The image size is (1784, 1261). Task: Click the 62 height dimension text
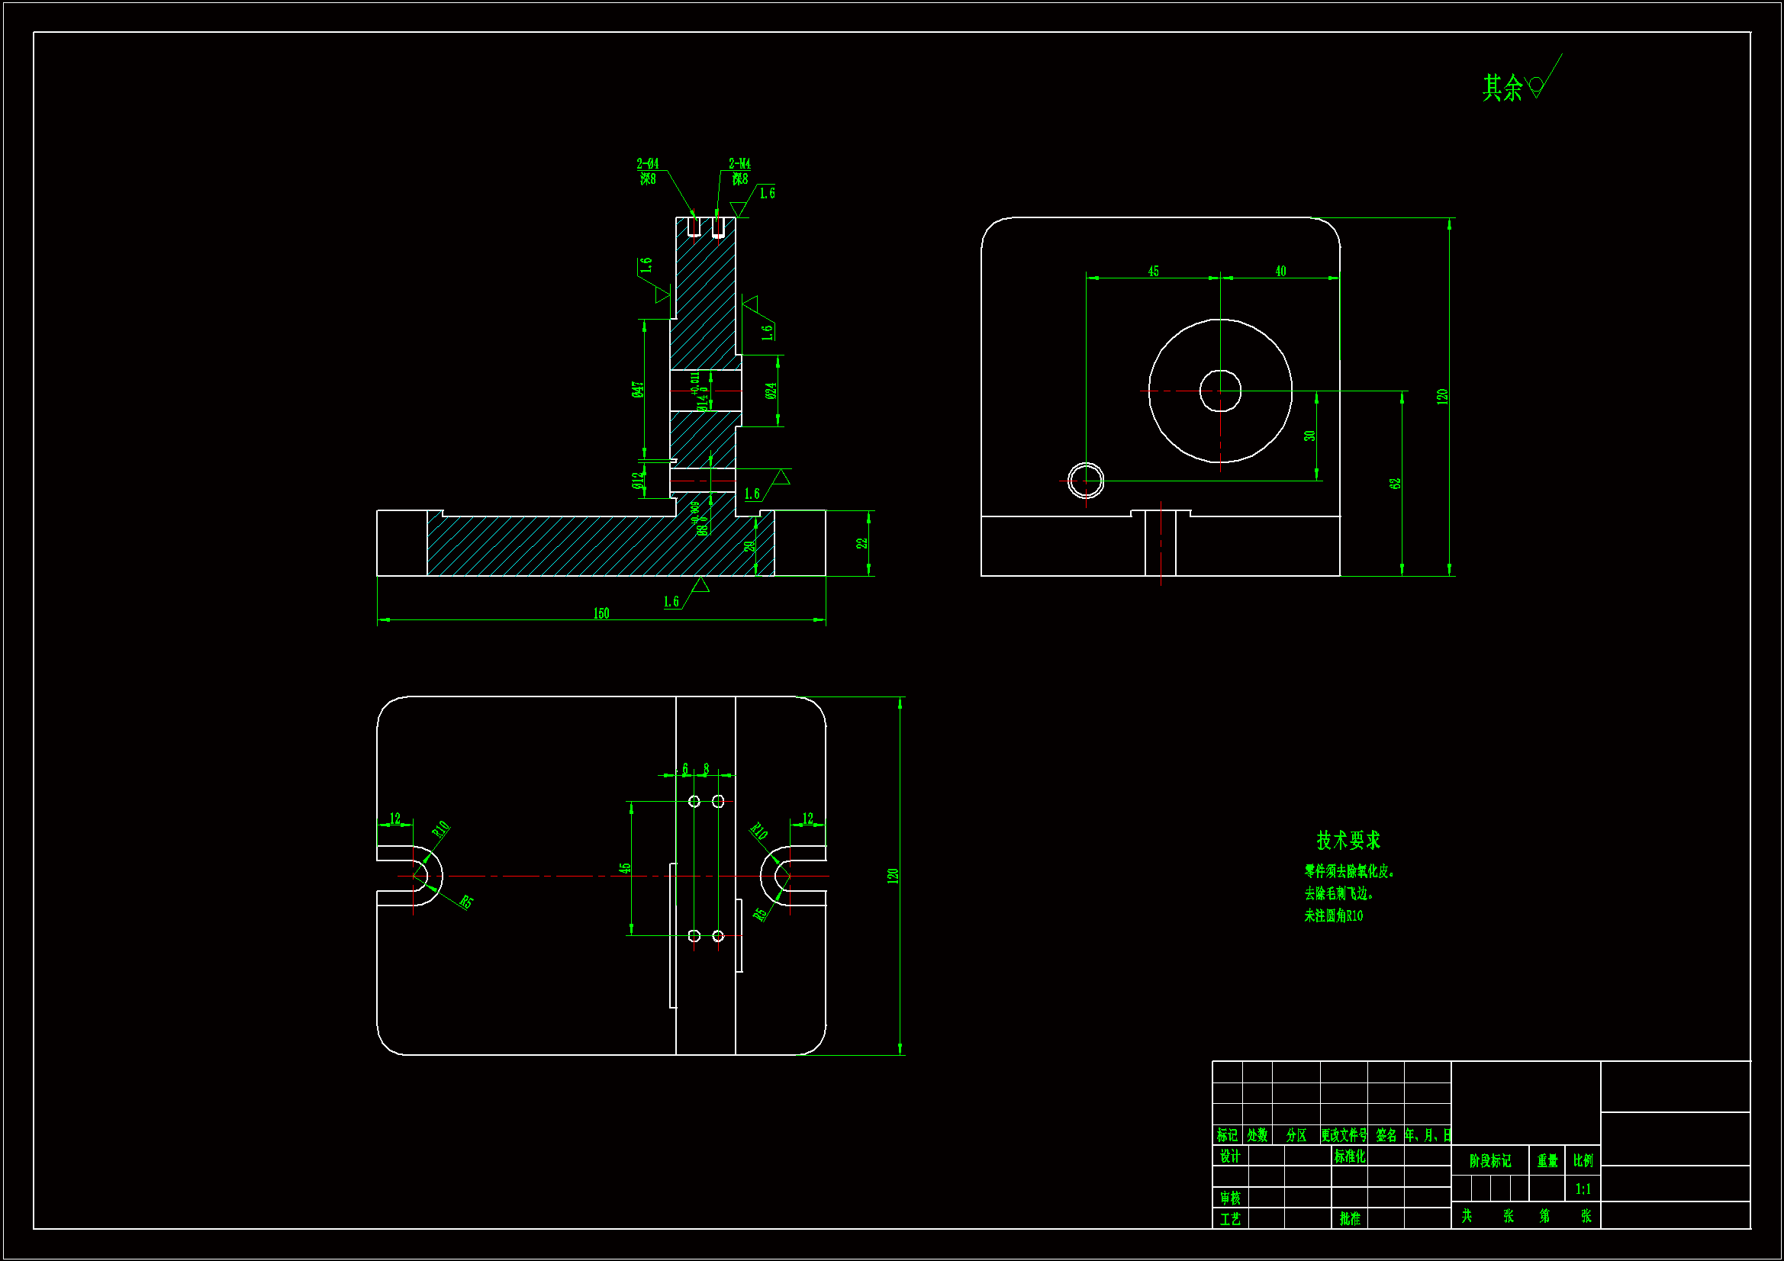coord(1395,483)
